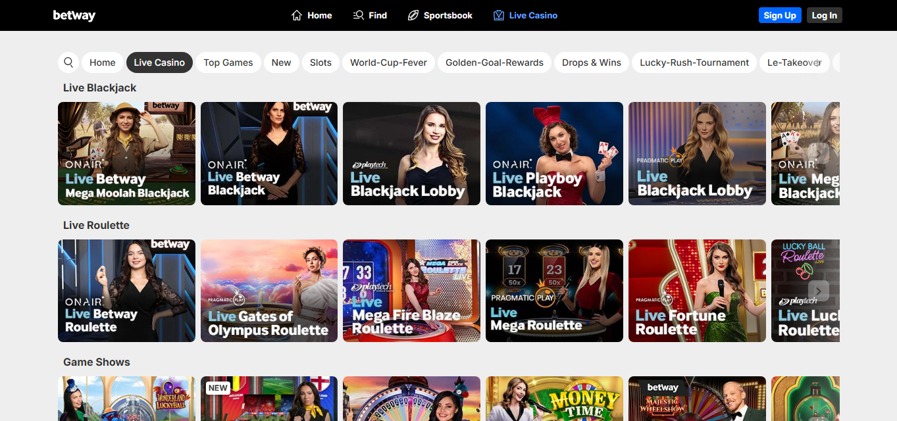The width and height of the screenshot is (897, 421).
Task: Show next games in Live Blackjack row
Action: (818, 153)
